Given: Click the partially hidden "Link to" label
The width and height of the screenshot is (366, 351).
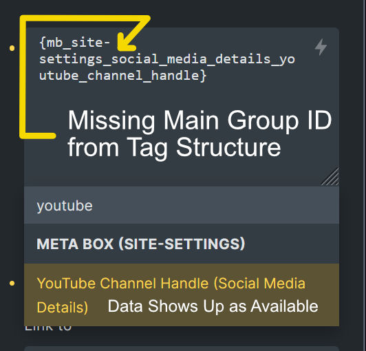Looking at the screenshot, I should click(x=48, y=328).
